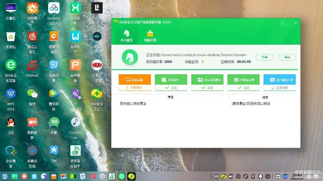Image resolution: width=323 pixels, height=181 pixels.
Task: Open WPS 2019 desktop icon
Action: tap(10, 94)
